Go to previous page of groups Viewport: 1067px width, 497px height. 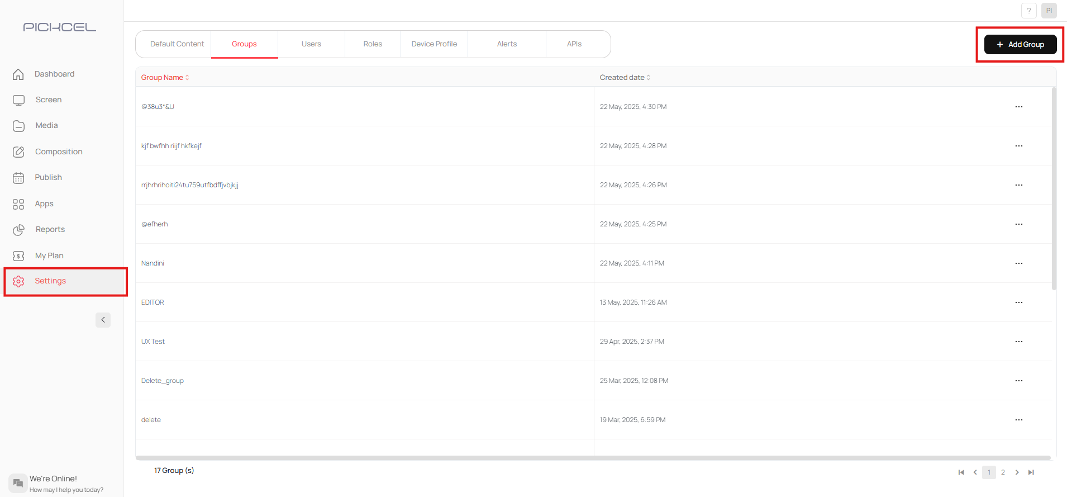pyautogui.click(x=975, y=472)
